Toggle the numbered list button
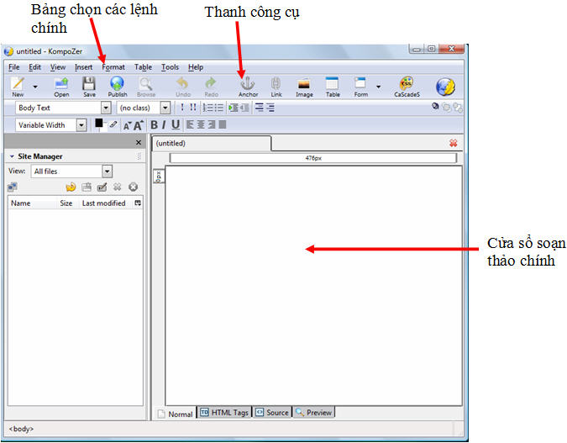Image resolution: width=567 pixels, height=443 pixels. [207, 108]
